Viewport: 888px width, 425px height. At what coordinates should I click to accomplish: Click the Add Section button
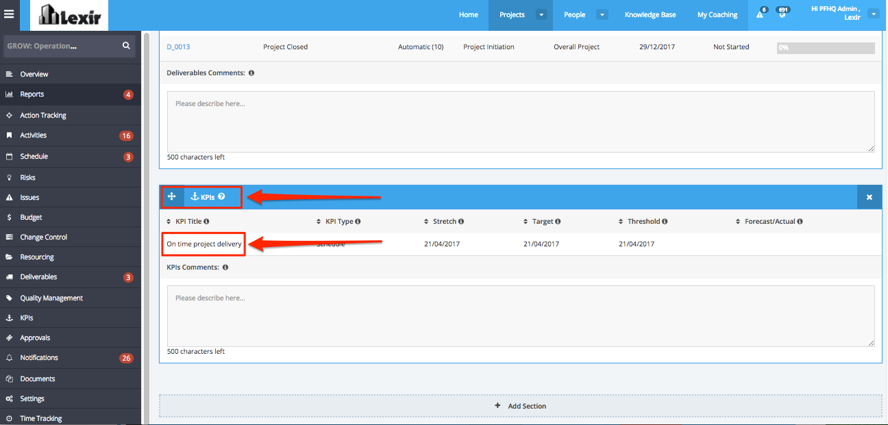pos(520,406)
